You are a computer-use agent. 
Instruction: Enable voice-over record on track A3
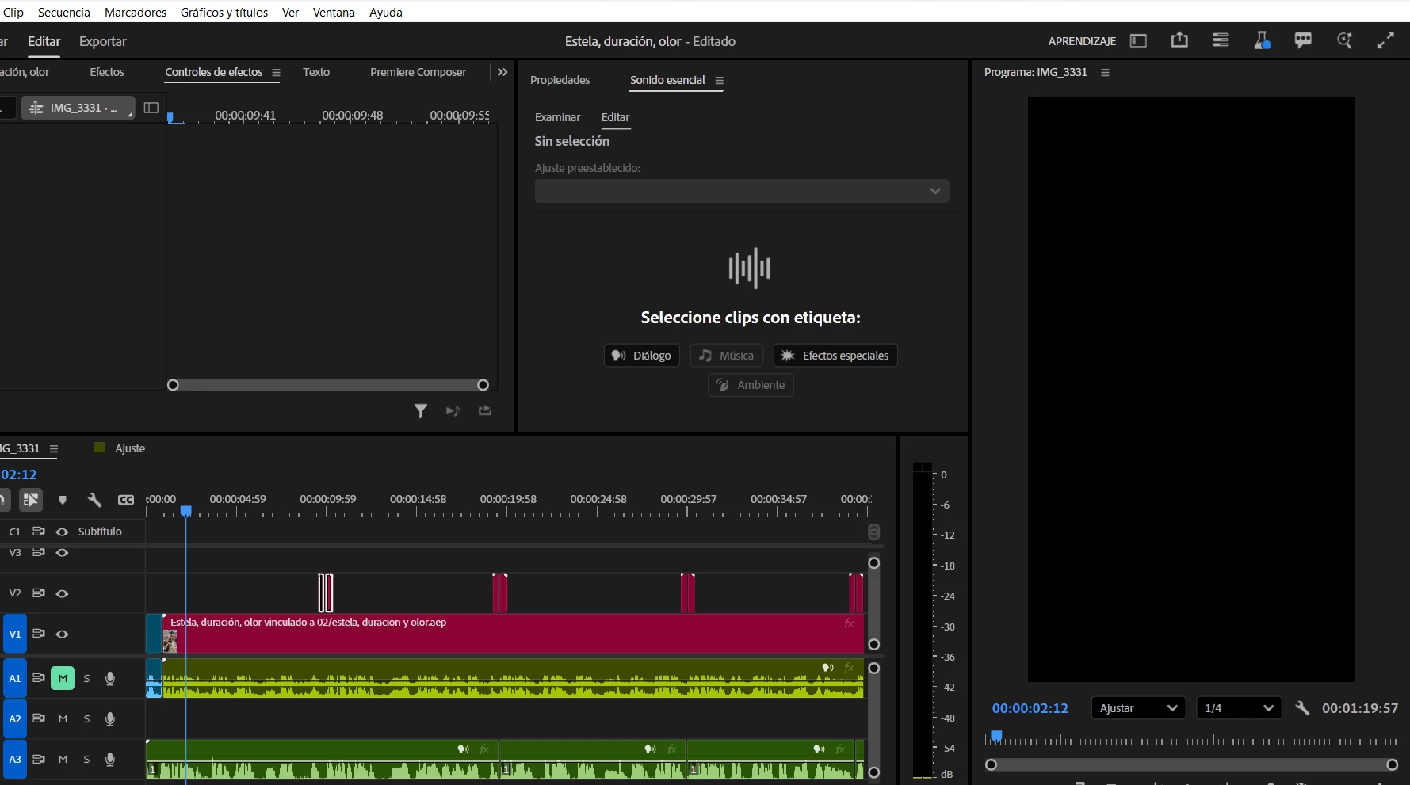pyautogui.click(x=110, y=760)
